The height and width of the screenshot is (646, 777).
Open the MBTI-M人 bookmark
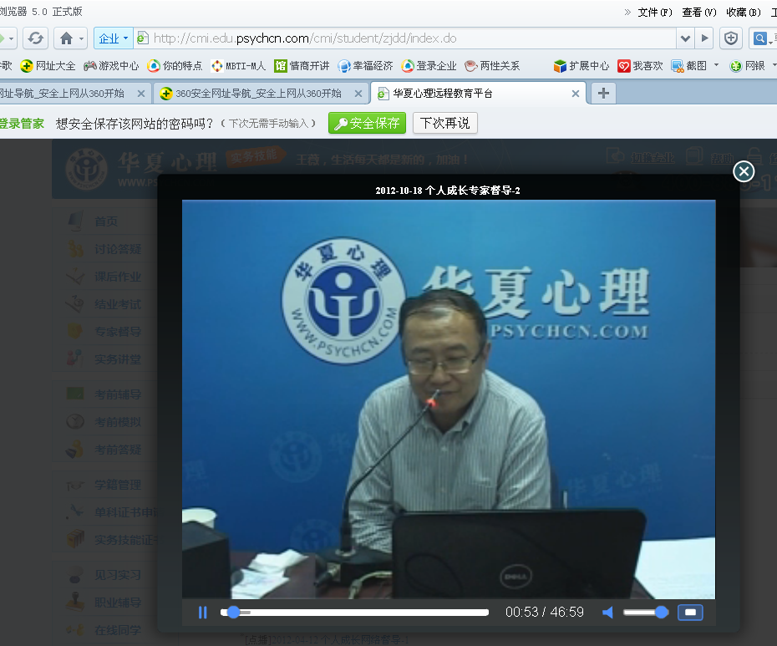coord(238,65)
